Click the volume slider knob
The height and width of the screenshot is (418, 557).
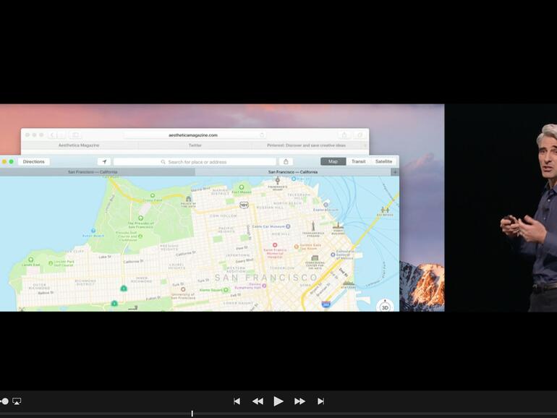5,401
